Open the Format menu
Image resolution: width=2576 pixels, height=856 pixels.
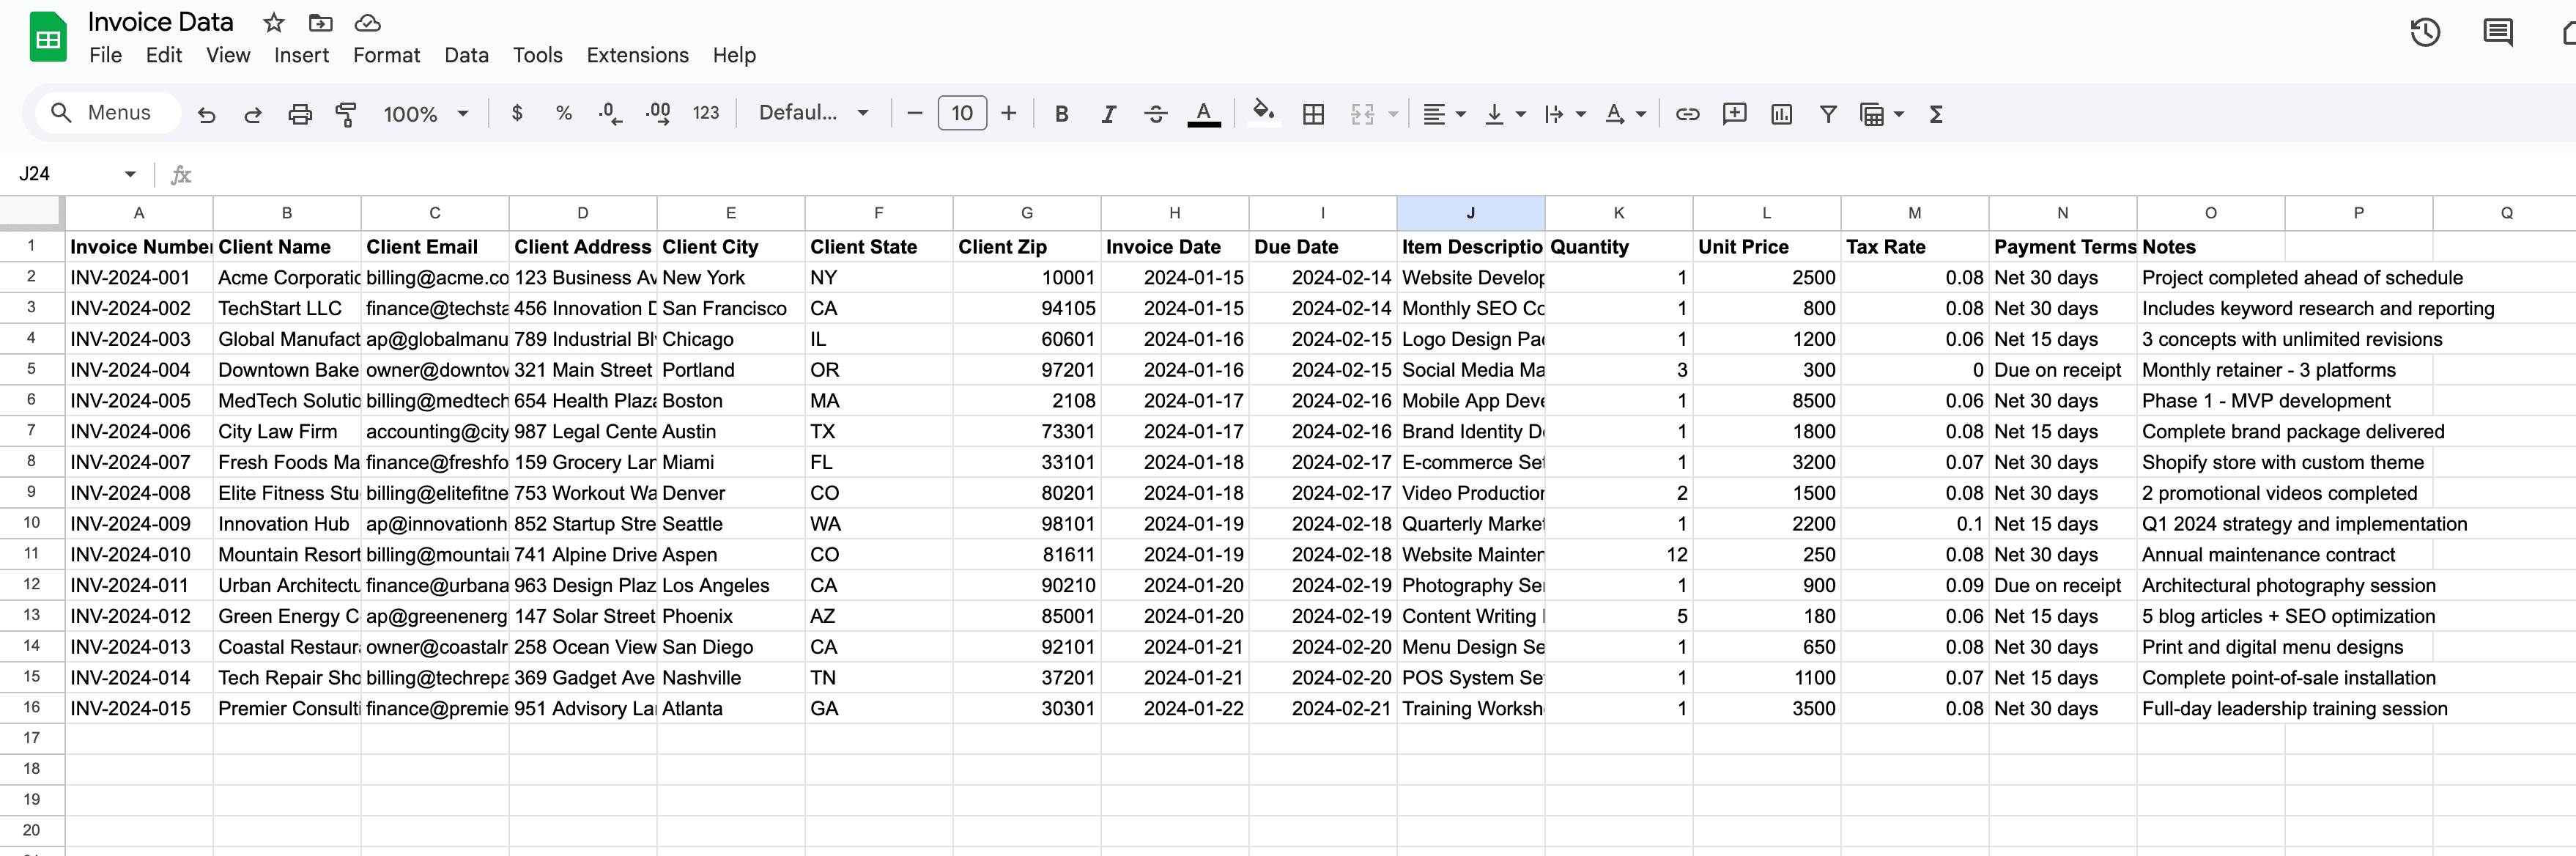pyautogui.click(x=386, y=55)
